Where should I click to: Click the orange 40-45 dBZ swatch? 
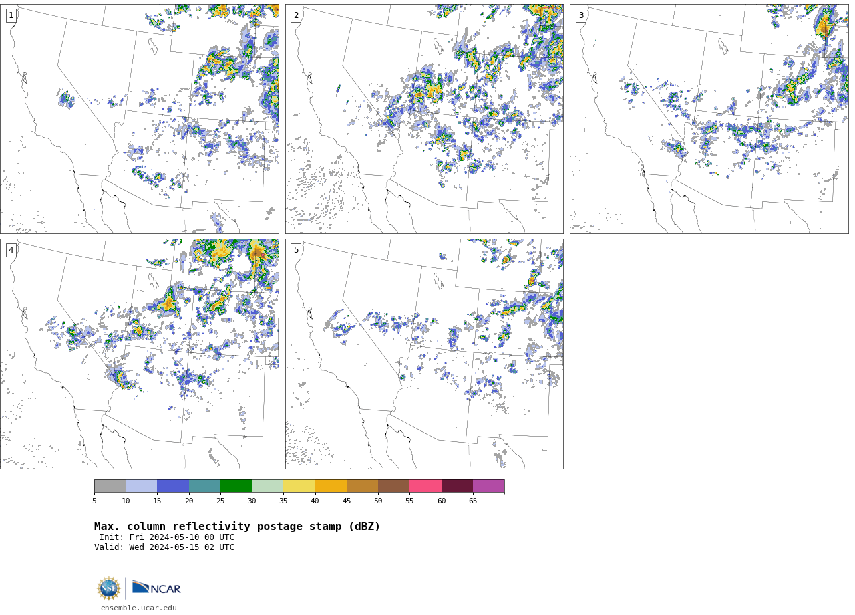[x=331, y=486]
